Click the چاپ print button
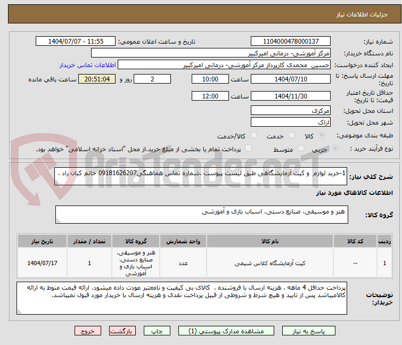Screen dimensions: 402x345 coord(157,331)
